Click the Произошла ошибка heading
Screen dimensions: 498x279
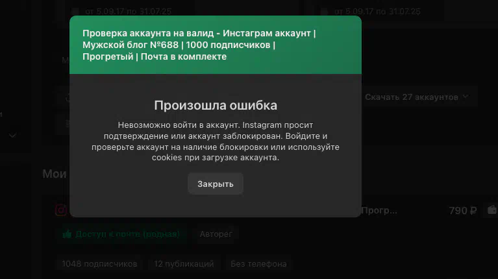tap(216, 105)
